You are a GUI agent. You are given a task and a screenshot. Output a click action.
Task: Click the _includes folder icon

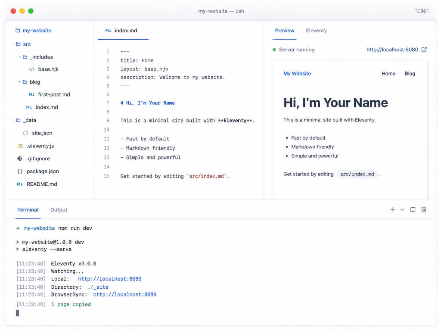[25, 57]
